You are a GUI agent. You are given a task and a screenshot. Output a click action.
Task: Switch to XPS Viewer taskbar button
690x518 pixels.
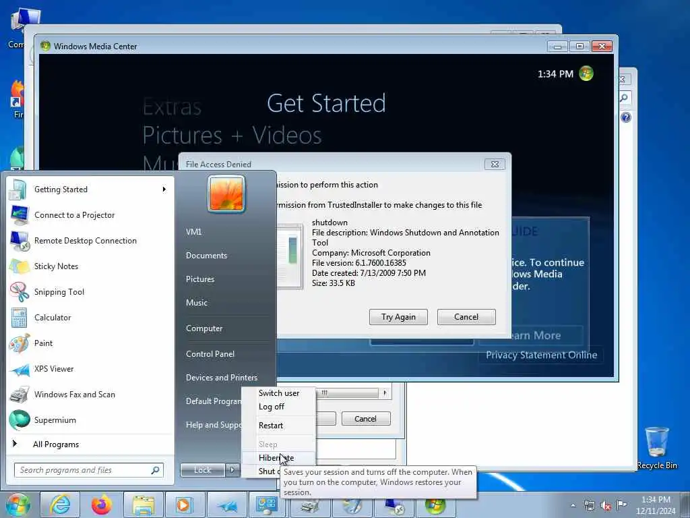pyautogui.click(x=226, y=505)
